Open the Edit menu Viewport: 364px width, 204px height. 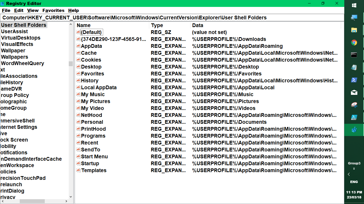(19, 10)
